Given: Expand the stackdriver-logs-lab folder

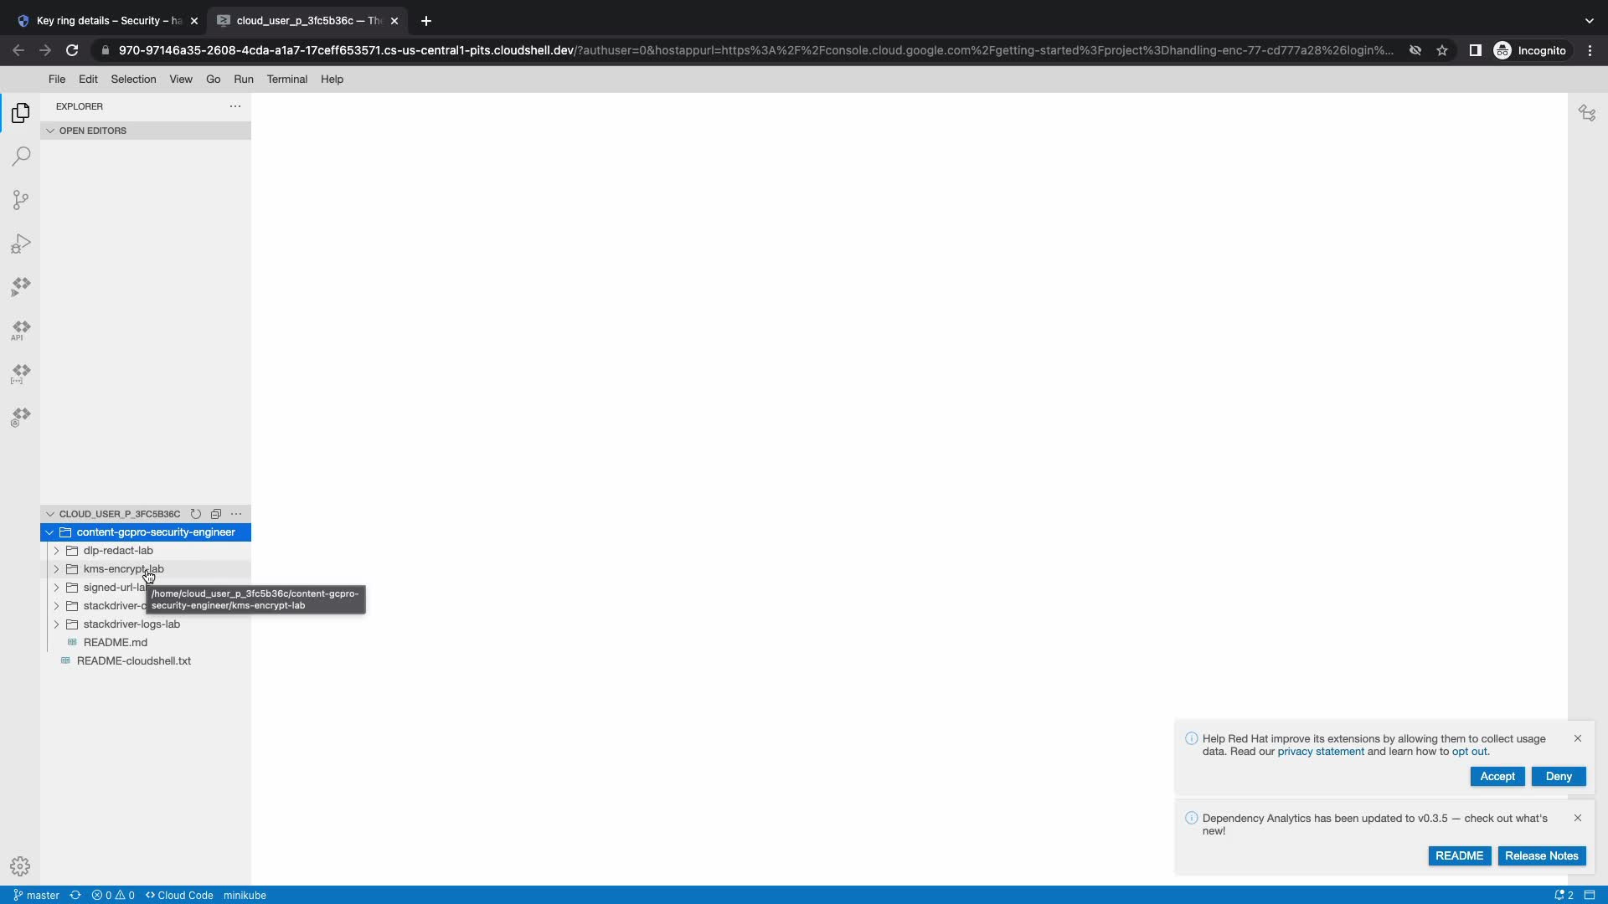Looking at the screenshot, I should click(x=131, y=624).
